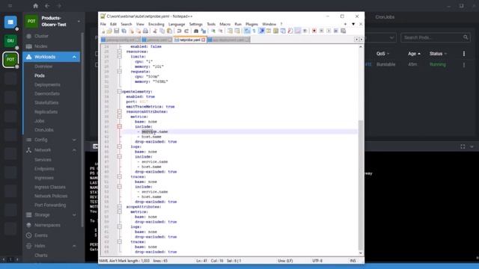Screen dimensions: 479x269
Task: Click the Print icon in Notepad++ toolbar
Action: tap(145, 31)
